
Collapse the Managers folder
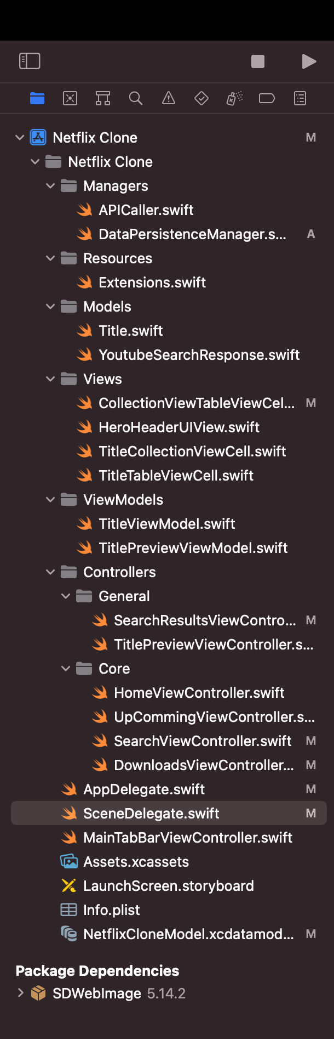point(50,185)
